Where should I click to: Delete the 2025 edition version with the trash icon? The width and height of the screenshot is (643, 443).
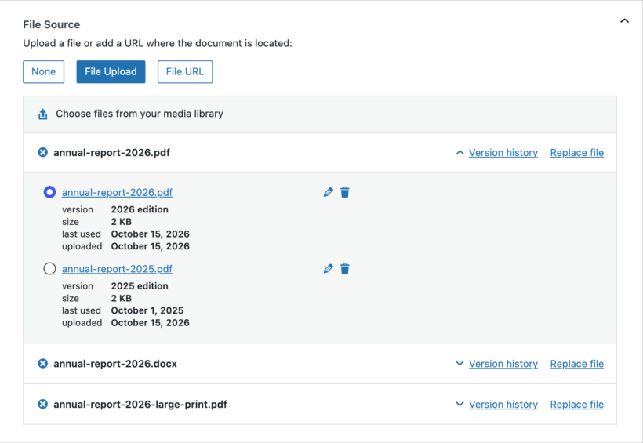345,269
